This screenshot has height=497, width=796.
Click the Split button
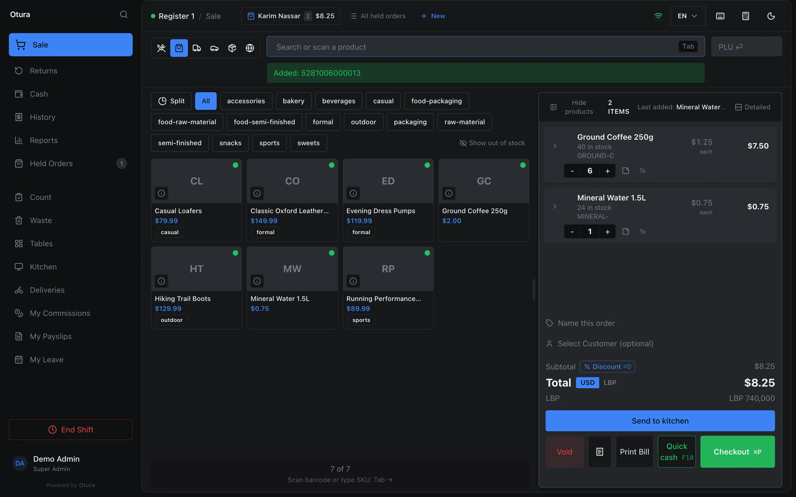(x=171, y=101)
